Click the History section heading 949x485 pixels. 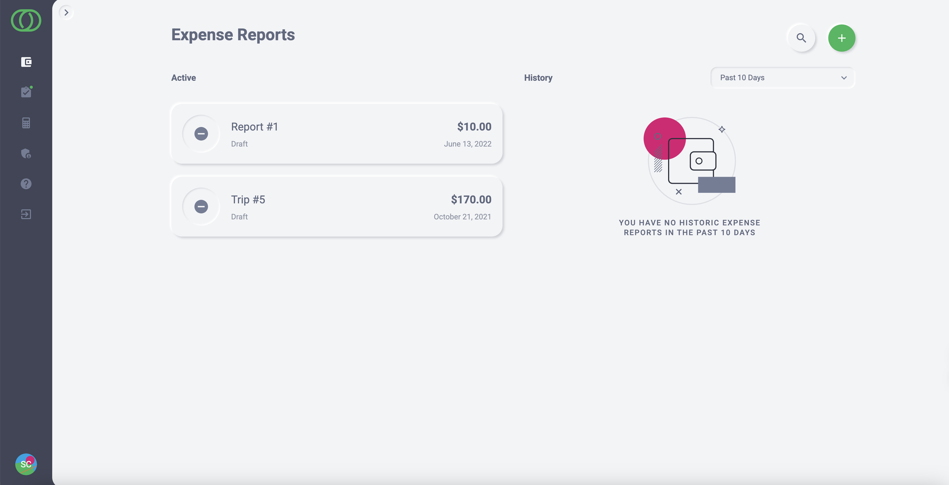pyautogui.click(x=538, y=78)
